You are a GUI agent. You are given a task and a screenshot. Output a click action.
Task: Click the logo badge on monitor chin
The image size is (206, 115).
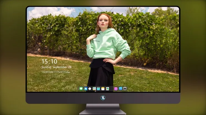pos(103,98)
